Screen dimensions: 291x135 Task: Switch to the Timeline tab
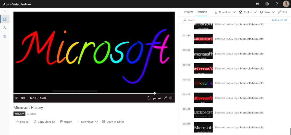202,12
